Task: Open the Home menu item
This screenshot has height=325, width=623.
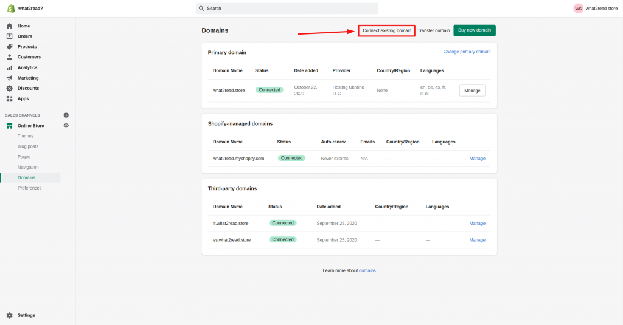Action: [24, 26]
